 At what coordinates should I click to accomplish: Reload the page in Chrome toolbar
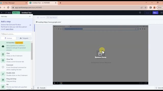(8, 7)
